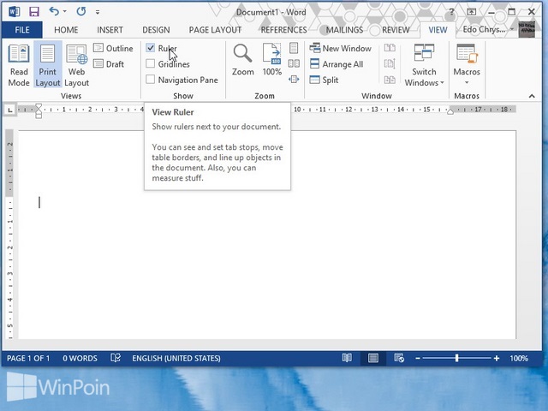
Task: Open the Zoom dialog magnifier
Action: click(x=243, y=60)
